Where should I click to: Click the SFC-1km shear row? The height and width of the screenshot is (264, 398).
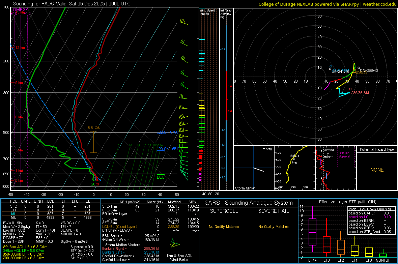[x=150, y=206]
